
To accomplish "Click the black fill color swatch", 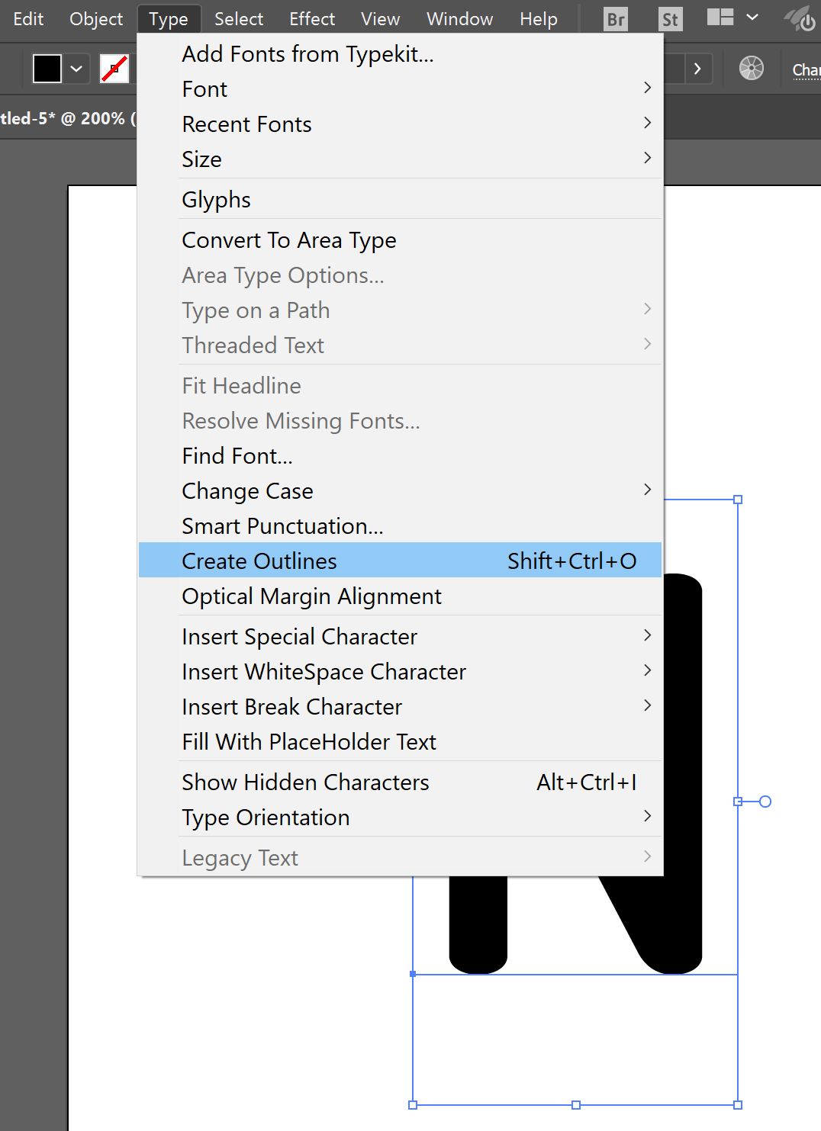I will point(47,69).
